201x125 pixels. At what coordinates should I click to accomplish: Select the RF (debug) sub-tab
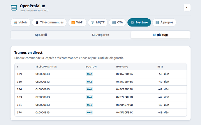pyautogui.click(x=160, y=35)
